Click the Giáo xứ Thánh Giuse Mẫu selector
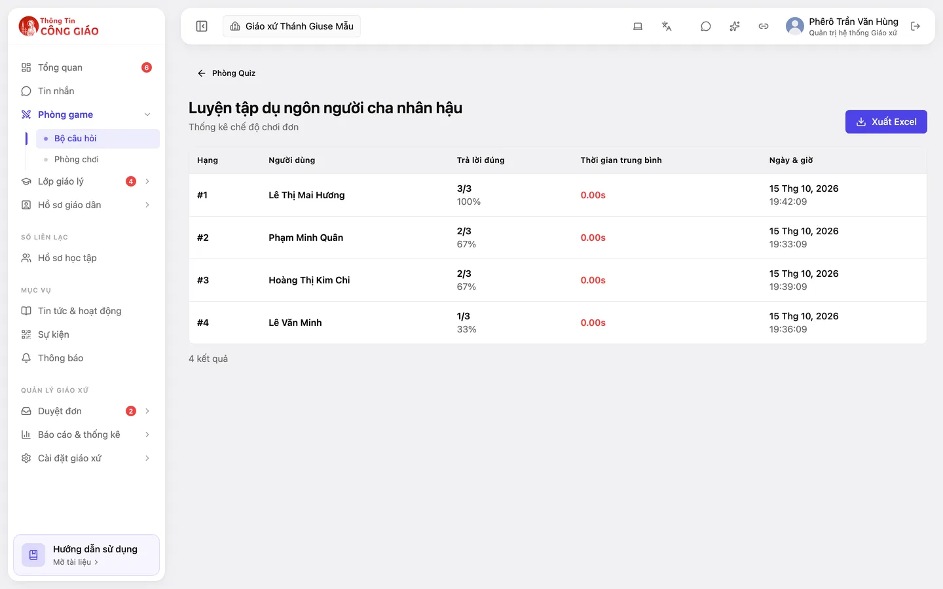943x589 pixels. (x=291, y=26)
